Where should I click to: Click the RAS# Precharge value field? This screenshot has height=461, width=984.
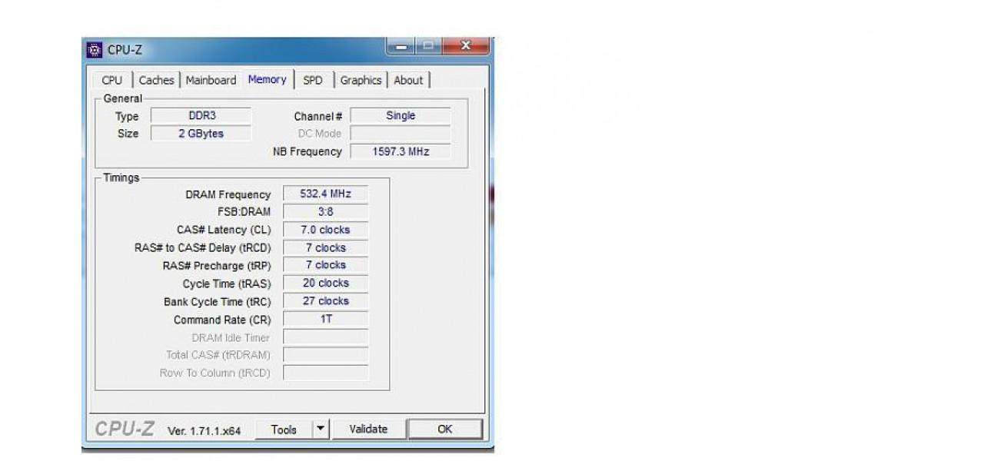coord(326,265)
